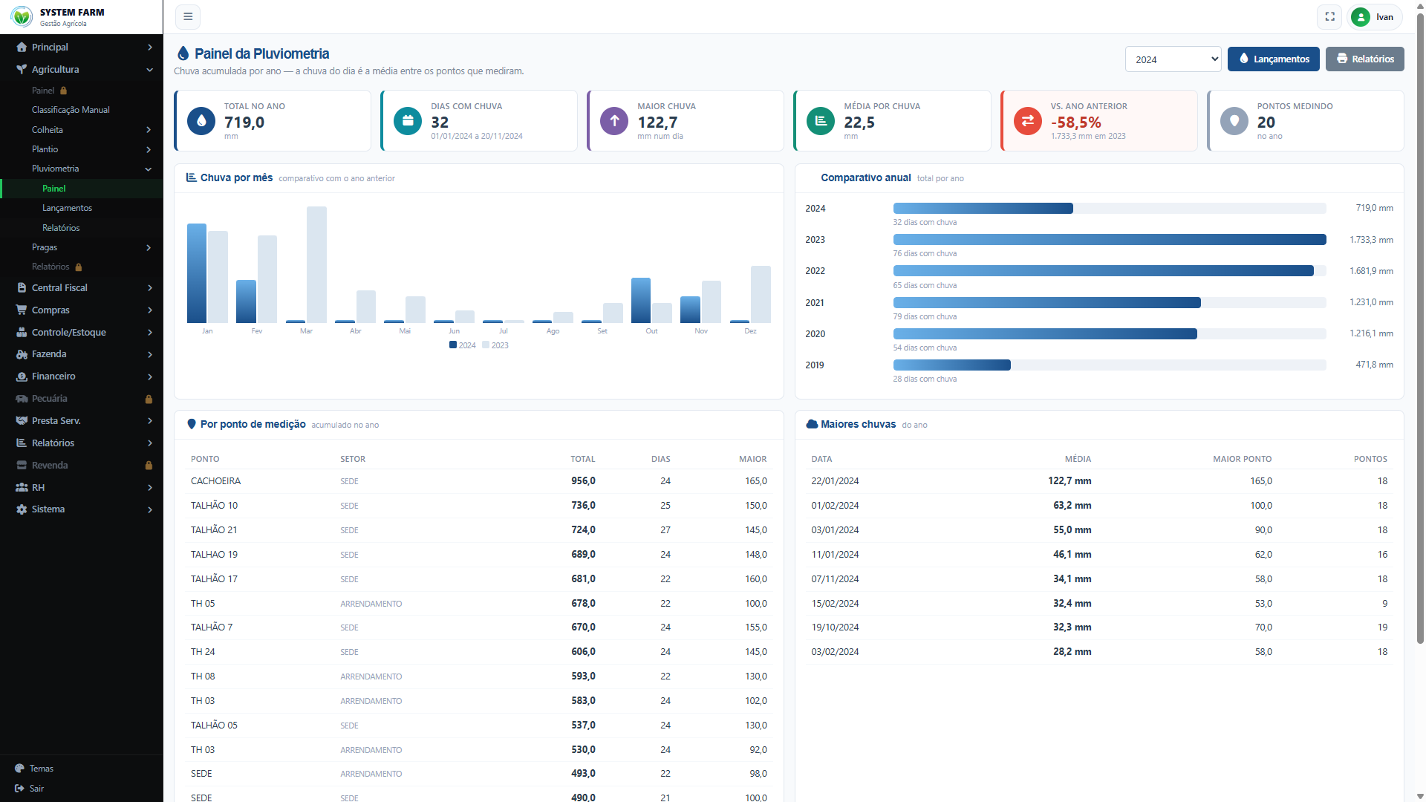Click the Presta Serv. handshake icon

(x=22, y=420)
